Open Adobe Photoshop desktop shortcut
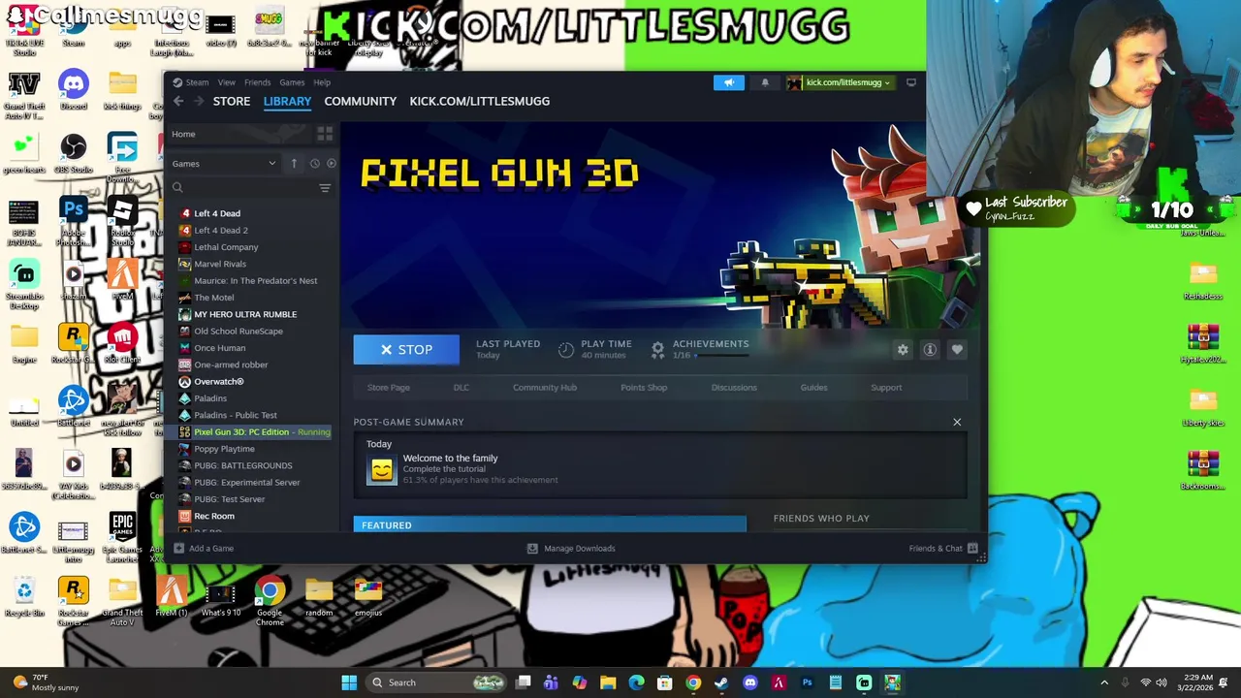 pyautogui.click(x=73, y=220)
